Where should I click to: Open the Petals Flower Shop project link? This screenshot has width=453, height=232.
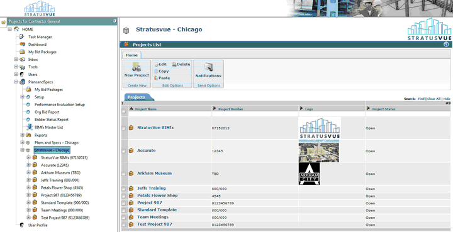pos(157,196)
